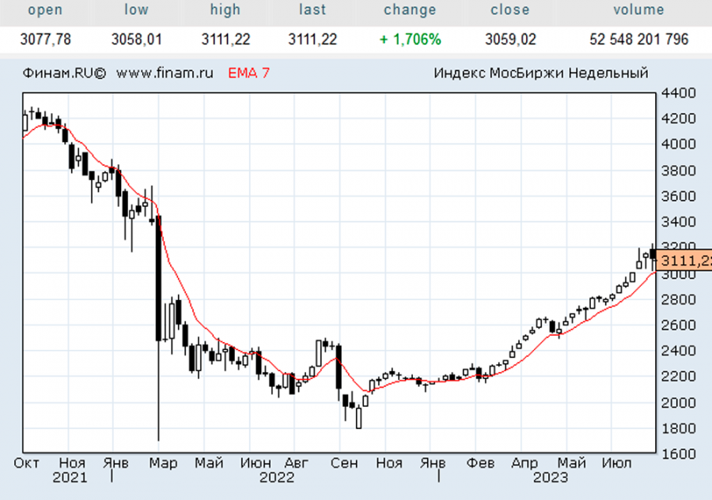Click the close price value 3059,02
712x500 pixels.
pyautogui.click(x=509, y=39)
